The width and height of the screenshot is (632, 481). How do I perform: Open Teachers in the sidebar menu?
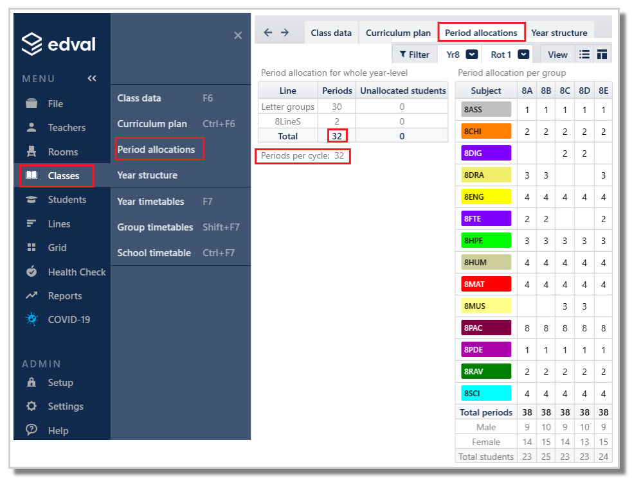point(66,128)
